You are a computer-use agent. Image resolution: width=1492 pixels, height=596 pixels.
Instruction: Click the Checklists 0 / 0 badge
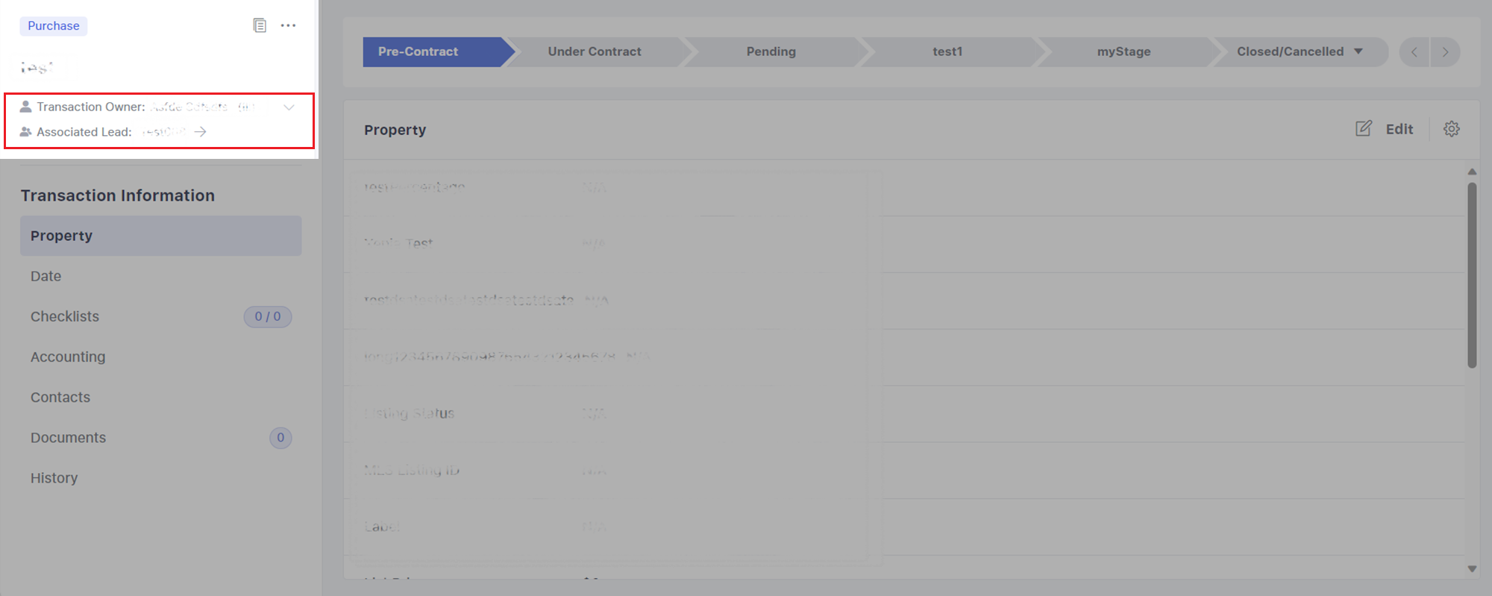pyautogui.click(x=268, y=316)
